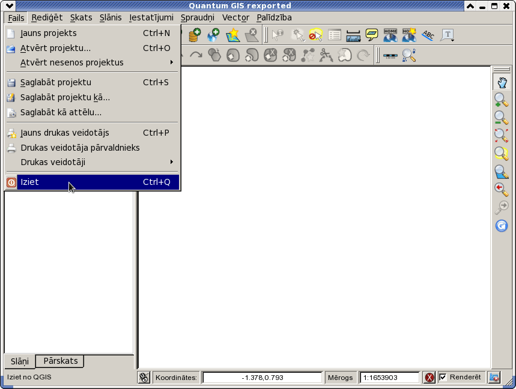516x389 pixels.
Task: Click the Map tips speech bubble icon
Action: pos(372,35)
